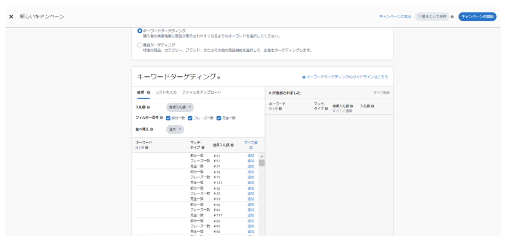Screen dimensions: 505x242
Task: Add keyword row with ¥177 bid
Action: click(251, 215)
